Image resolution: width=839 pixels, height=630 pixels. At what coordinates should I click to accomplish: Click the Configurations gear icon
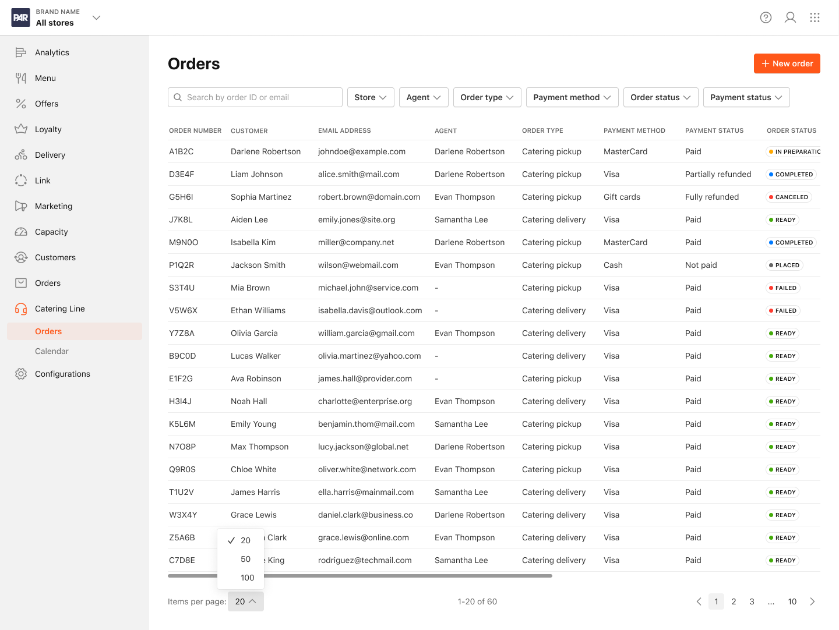[x=21, y=374]
